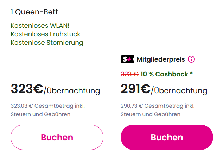Click /Übernachtung next to the 323€ price
This screenshot has width=217, height=159.
[x=72, y=91]
